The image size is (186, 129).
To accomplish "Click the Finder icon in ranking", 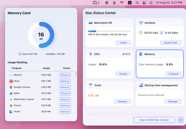I will tap(11, 111).
